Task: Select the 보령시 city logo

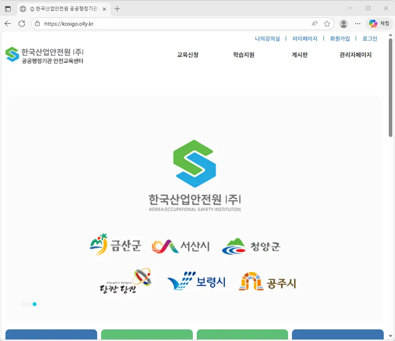Action: (x=197, y=280)
